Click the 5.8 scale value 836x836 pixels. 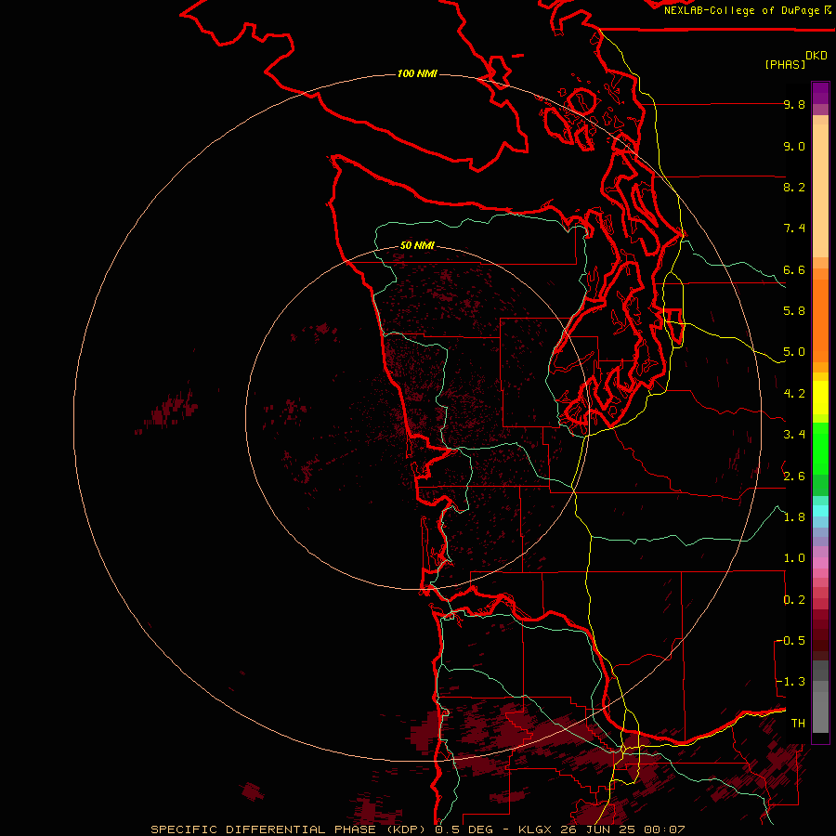tap(794, 311)
